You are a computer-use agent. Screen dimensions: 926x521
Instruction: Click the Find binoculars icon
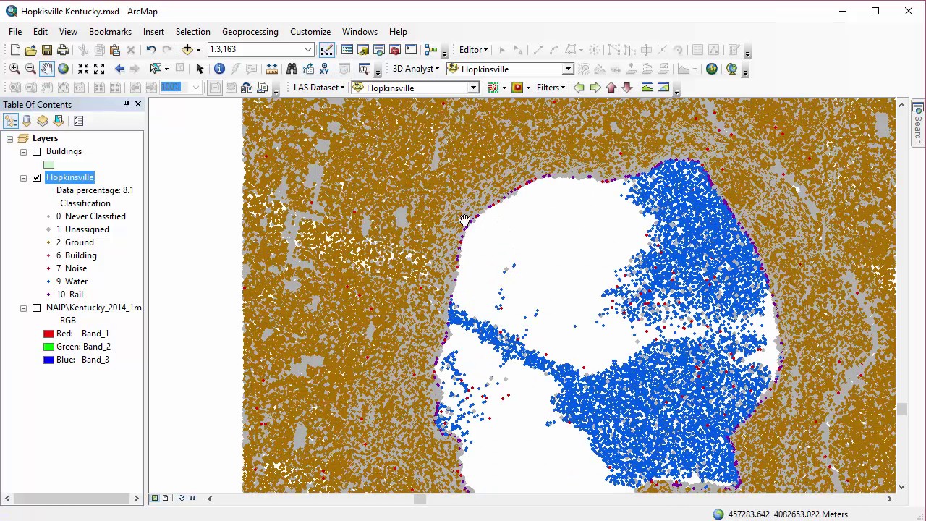point(292,68)
